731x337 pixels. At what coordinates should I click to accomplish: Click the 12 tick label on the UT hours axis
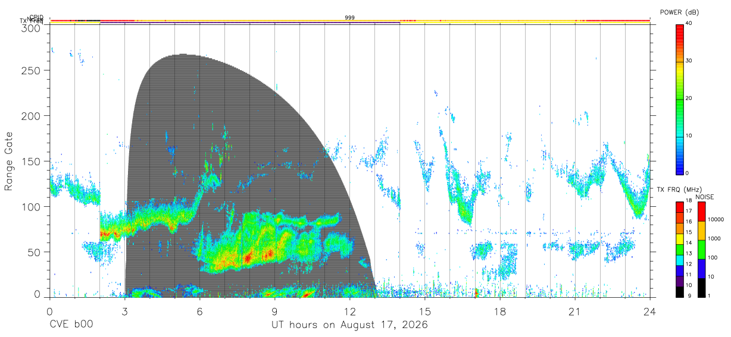[349, 311]
